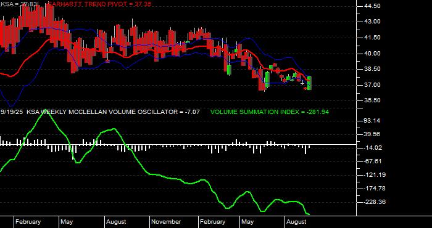The height and width of the screenshot is (228, 432).
Task: Click the first August label on time axis
Action: point(116,222)
